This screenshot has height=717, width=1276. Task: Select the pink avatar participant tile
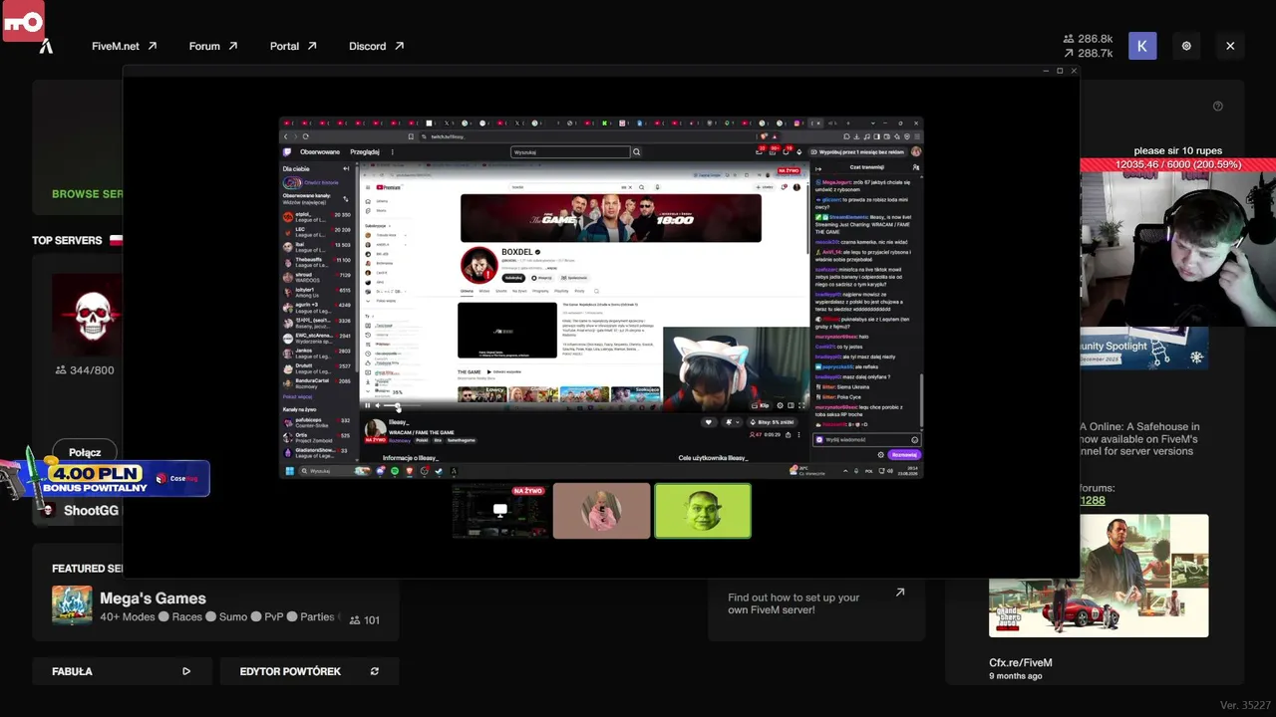point(601,511)
